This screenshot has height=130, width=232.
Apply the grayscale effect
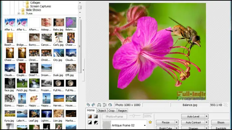[x=96, y=117]
